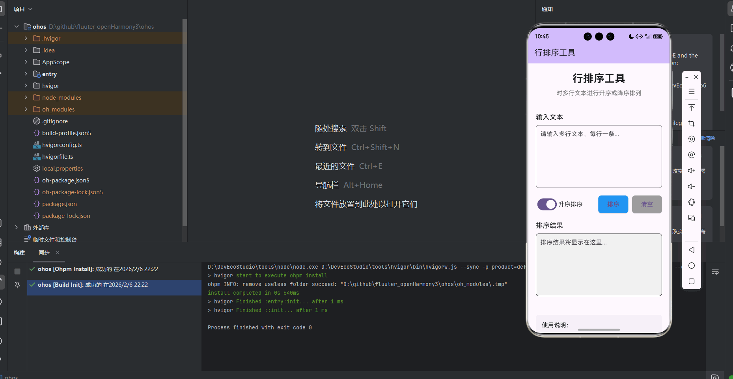This screenshot has height=379, width=733.
Task: Click the emulator bottom gesture navigation bar
Action: 599,329
